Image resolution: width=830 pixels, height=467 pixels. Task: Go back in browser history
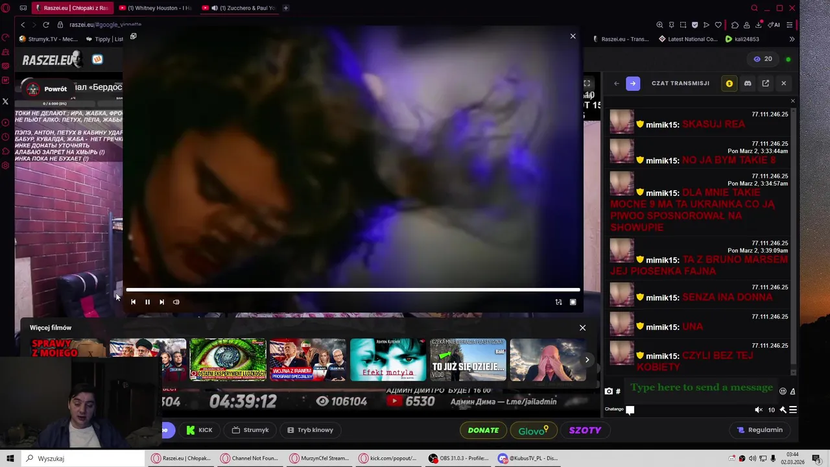(23, 25)
